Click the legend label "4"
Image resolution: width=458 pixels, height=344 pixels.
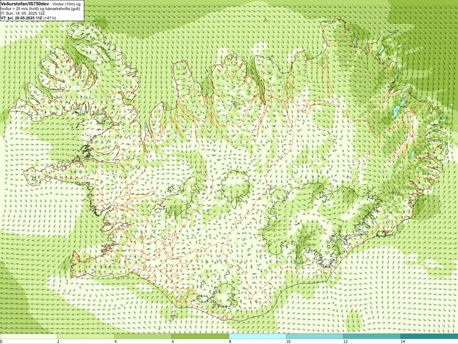click(116, 341)
